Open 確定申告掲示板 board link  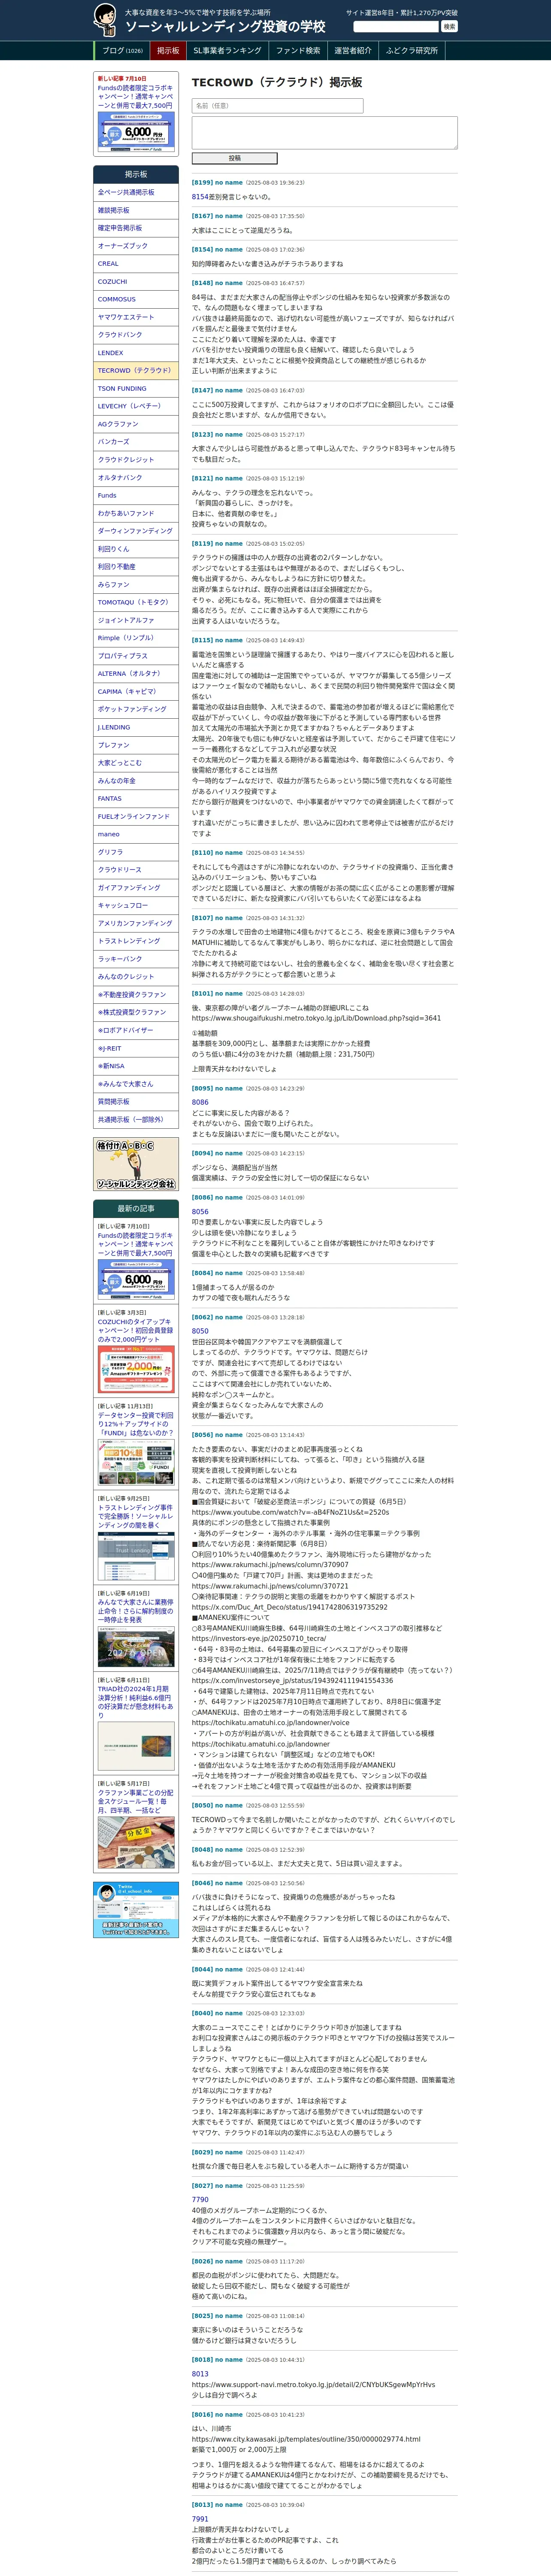pos(136,228)
